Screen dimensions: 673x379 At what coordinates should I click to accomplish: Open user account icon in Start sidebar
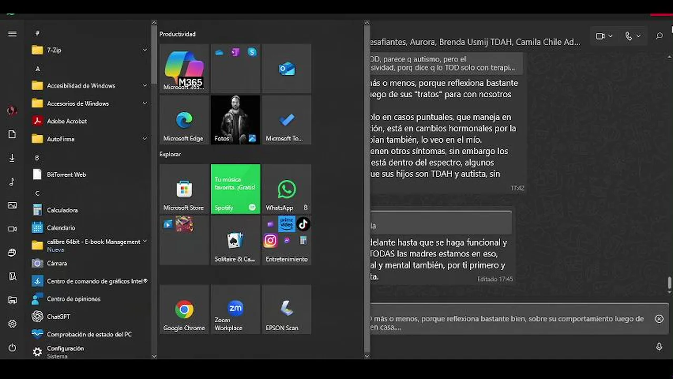tap(12, 111)
